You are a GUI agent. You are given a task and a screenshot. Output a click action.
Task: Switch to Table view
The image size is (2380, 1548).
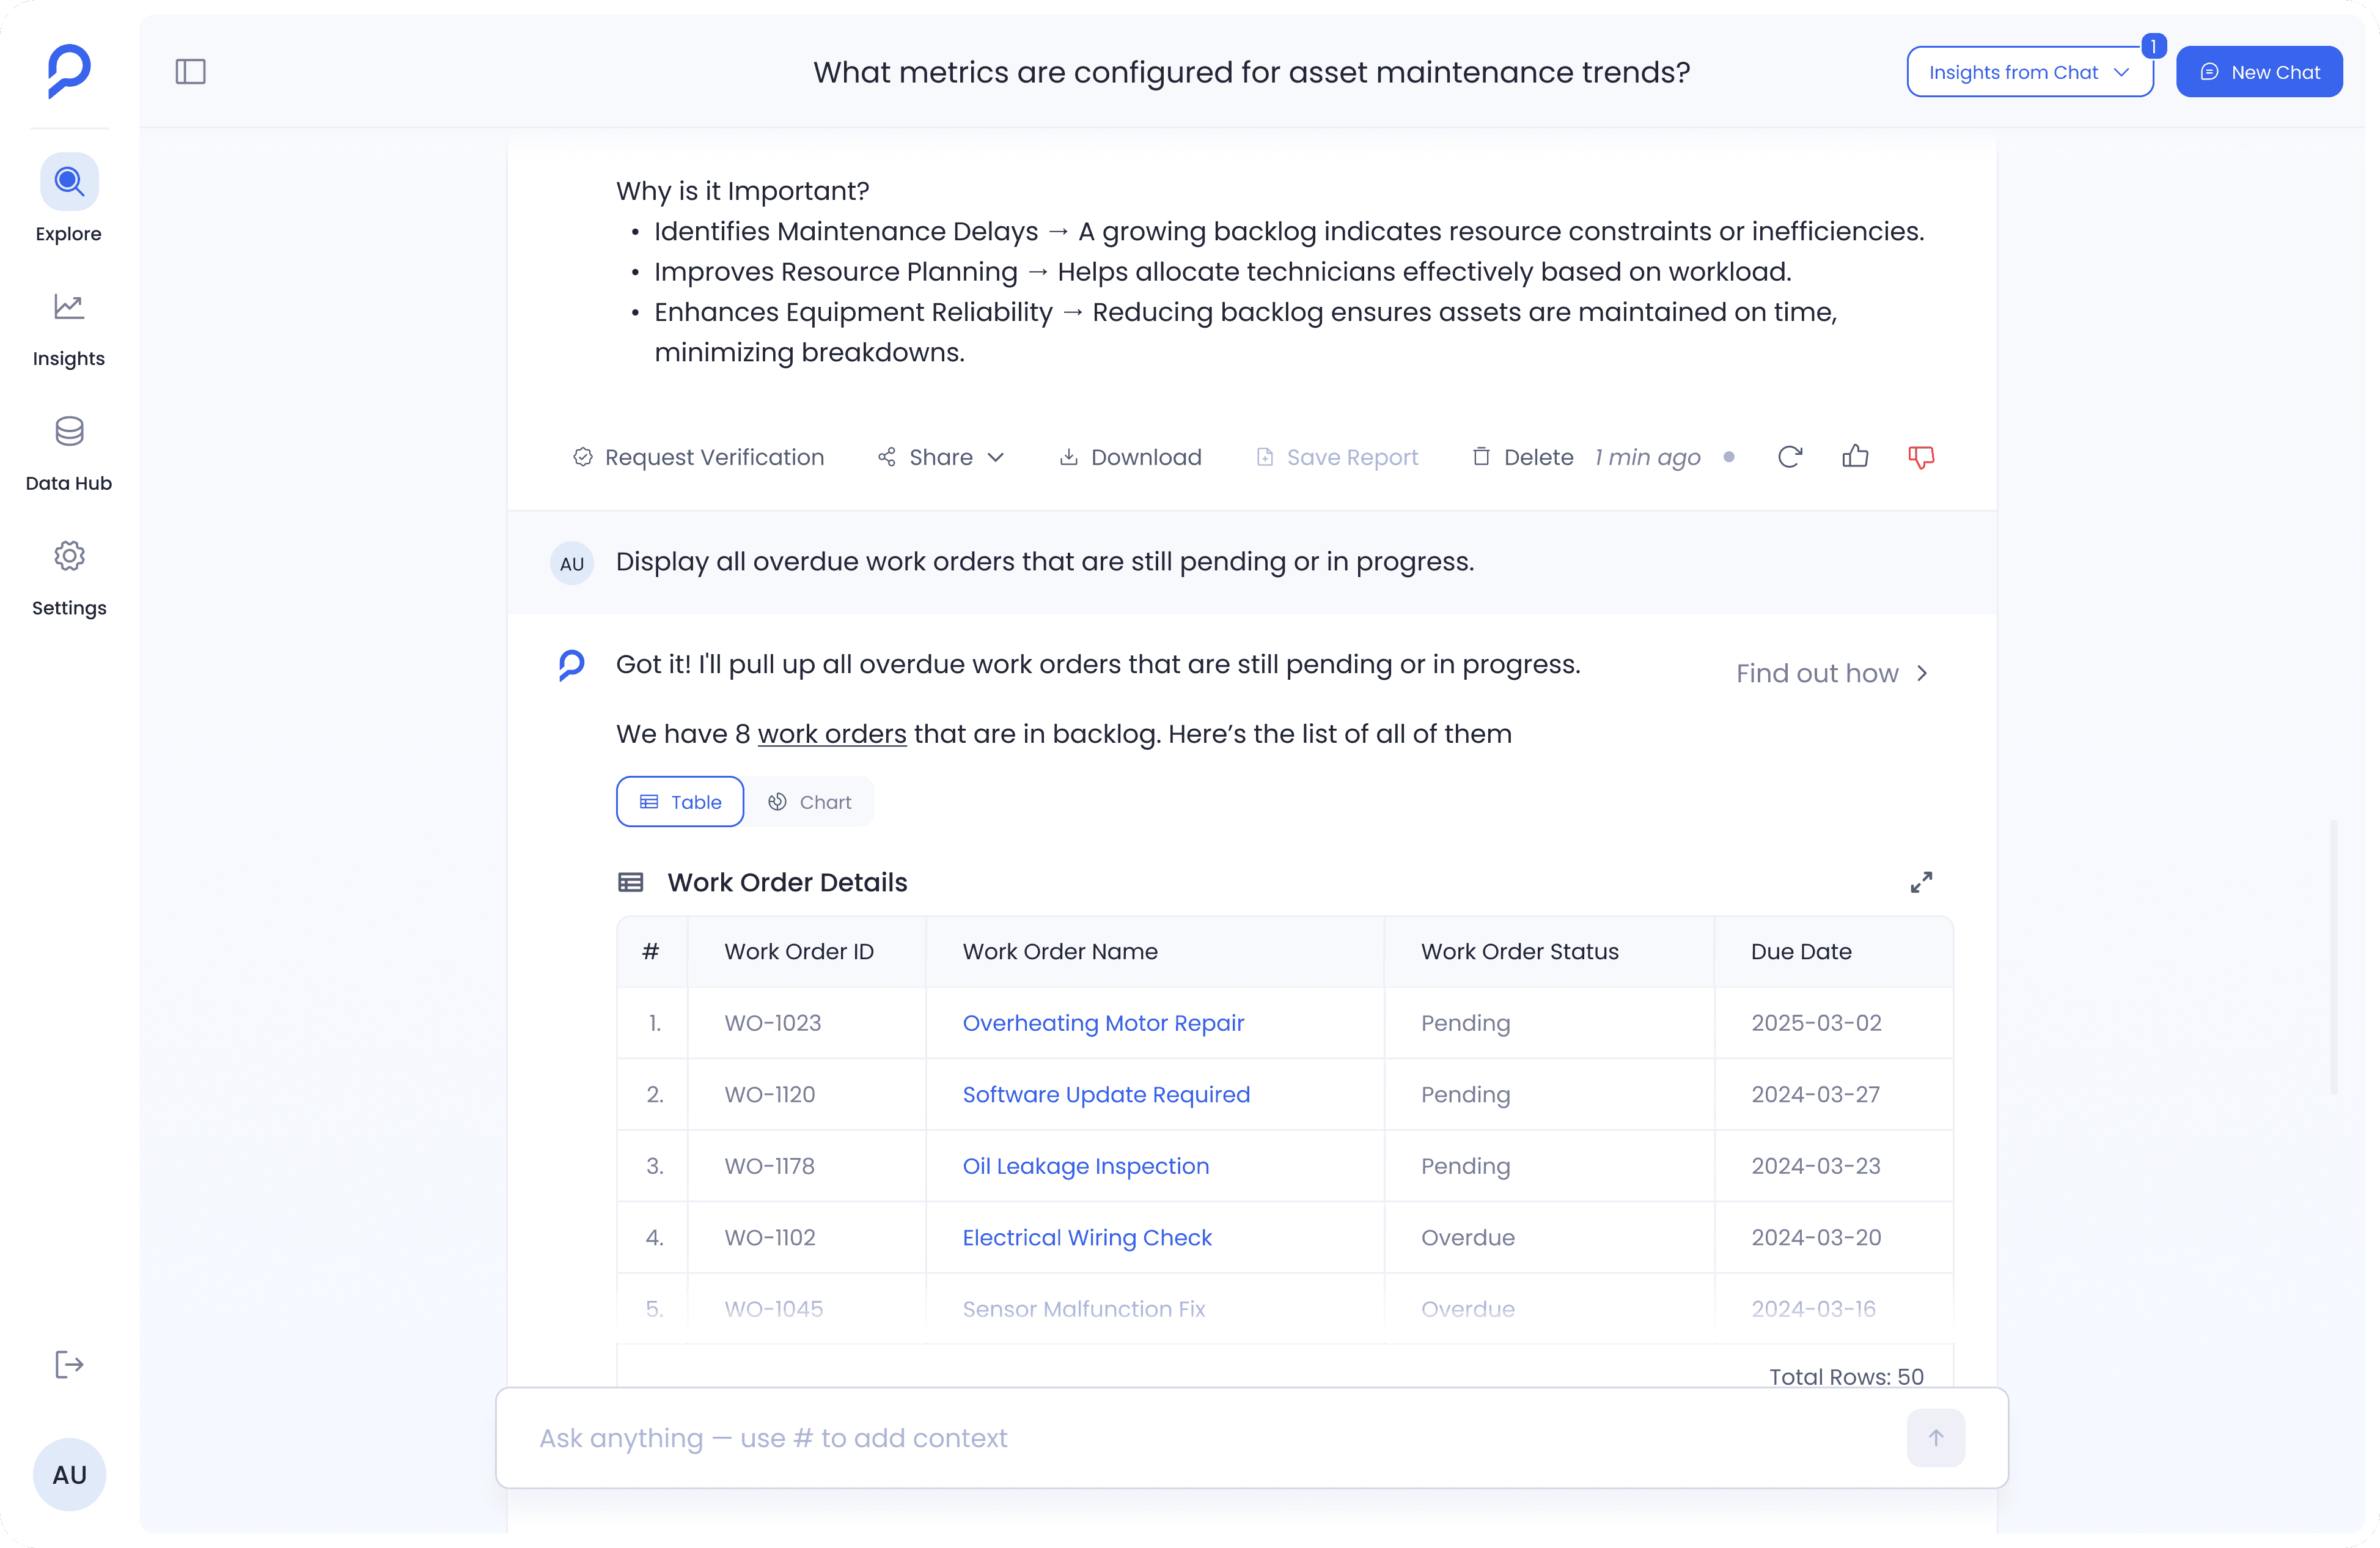click(680, 802)
